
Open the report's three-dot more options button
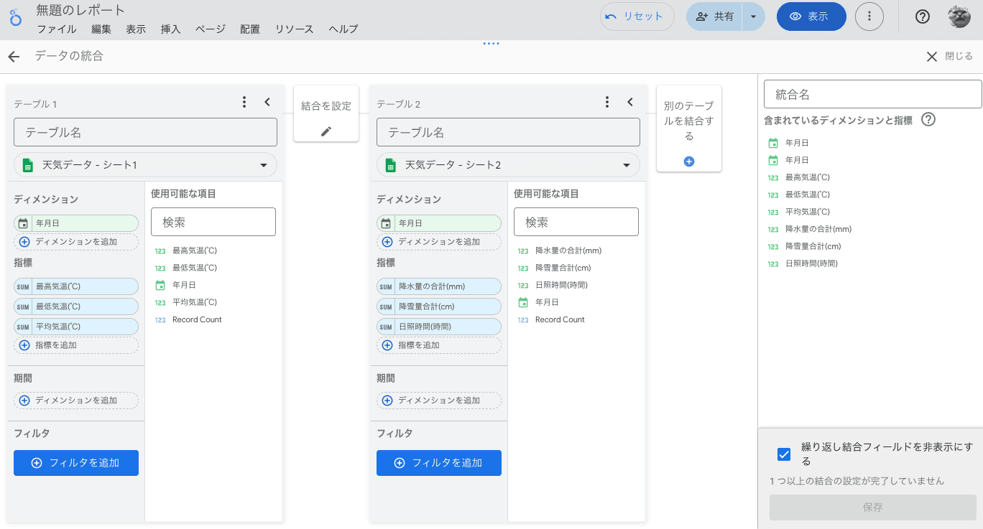(869, 17)
